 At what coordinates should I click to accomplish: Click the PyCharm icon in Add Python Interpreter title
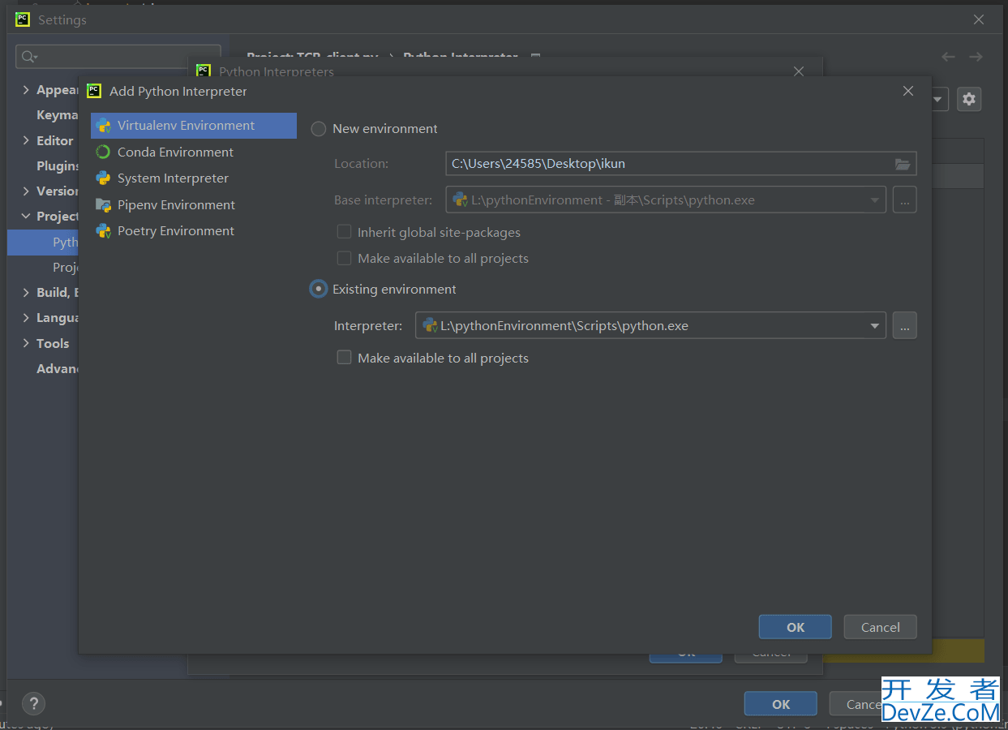[x=94, y=91]
